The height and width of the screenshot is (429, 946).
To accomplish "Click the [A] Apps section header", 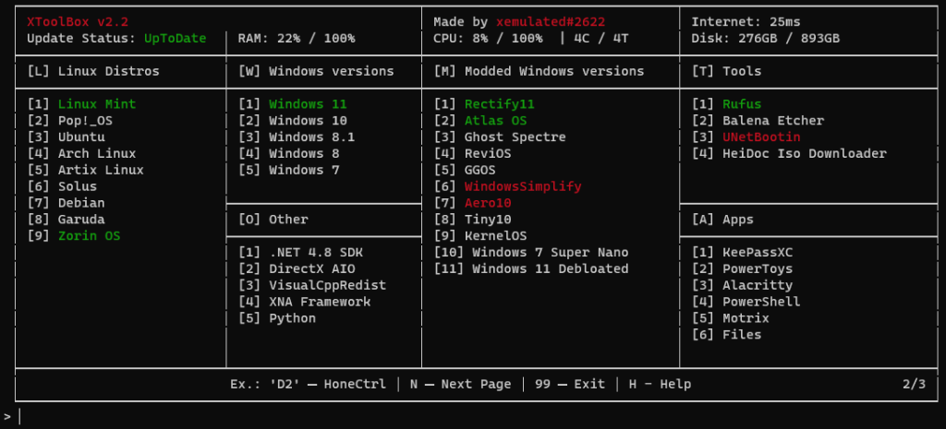I will (x=722, y=220).
